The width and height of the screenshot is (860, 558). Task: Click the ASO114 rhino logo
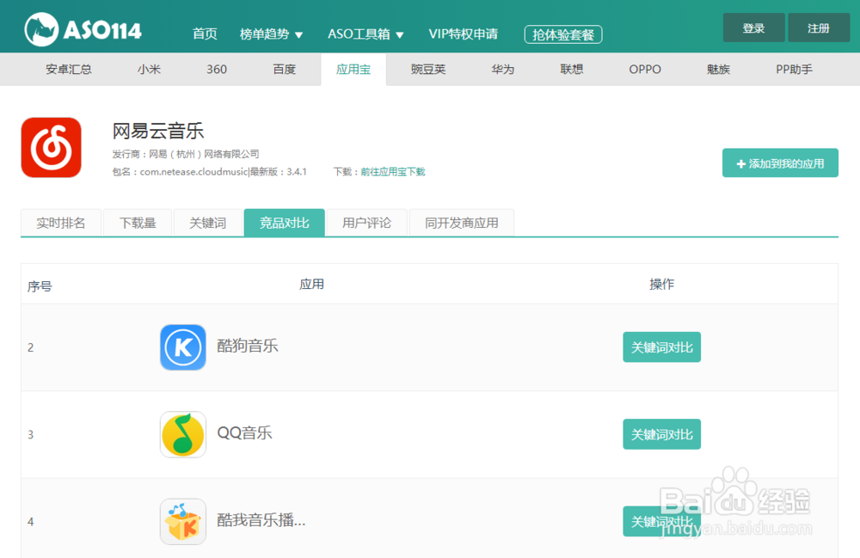(83, 29)
